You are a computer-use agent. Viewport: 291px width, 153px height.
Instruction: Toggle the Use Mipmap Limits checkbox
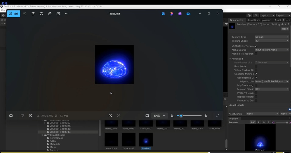[x=256, y=78]
